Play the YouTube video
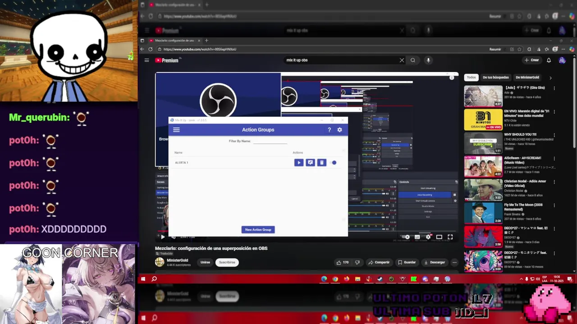This screenshot has width=577, height=324. [x=163, y=237]
